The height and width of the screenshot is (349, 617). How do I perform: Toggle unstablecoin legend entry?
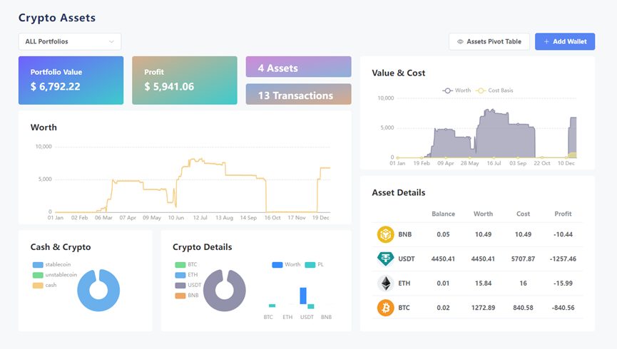(55, 275)
